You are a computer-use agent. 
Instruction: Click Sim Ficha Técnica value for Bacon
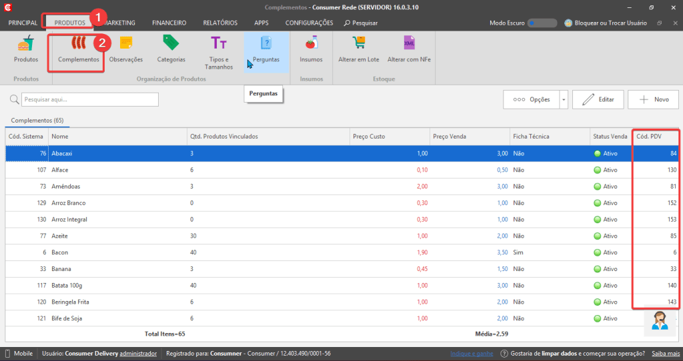coord(518,252)
